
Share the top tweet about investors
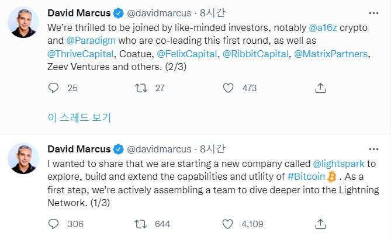(320, 88)
